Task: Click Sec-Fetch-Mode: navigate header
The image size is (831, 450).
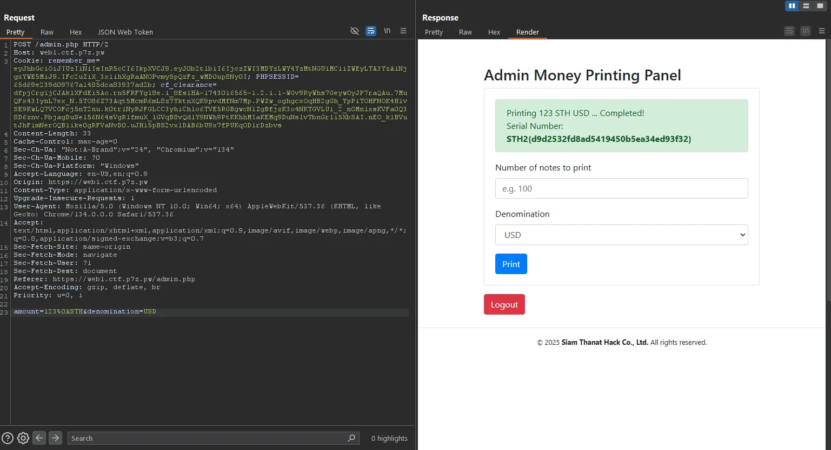Action: (x=65, y=255)
